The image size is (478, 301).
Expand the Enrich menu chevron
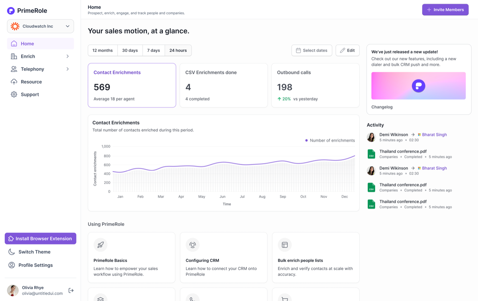[68, 56]
